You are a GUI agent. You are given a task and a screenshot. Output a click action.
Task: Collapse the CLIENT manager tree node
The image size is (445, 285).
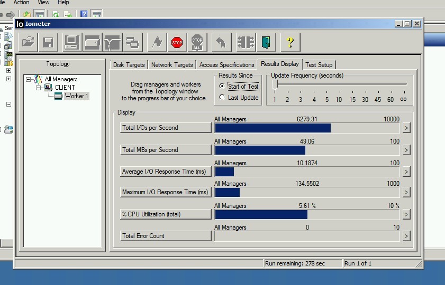point(39,88)
